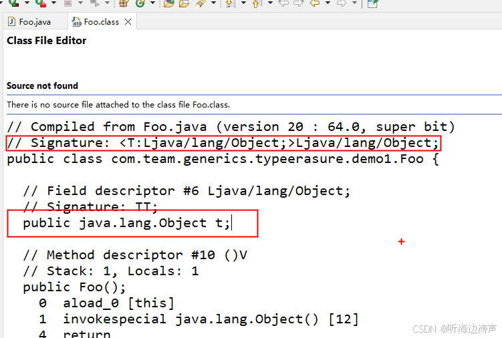502x338 pixels.
Task: Expand the New Java Class dropdown arrow
Action: click(x=152, y=3)
